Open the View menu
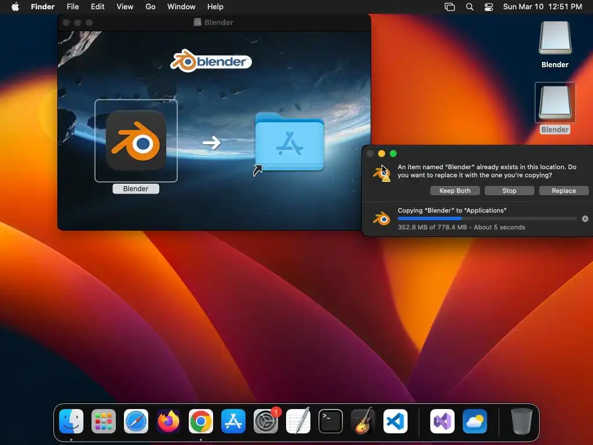 point(125,7)
